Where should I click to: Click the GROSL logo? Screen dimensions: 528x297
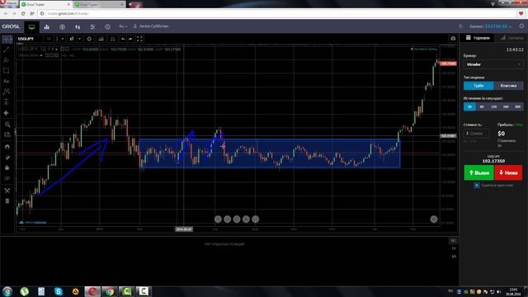[11, 26]
